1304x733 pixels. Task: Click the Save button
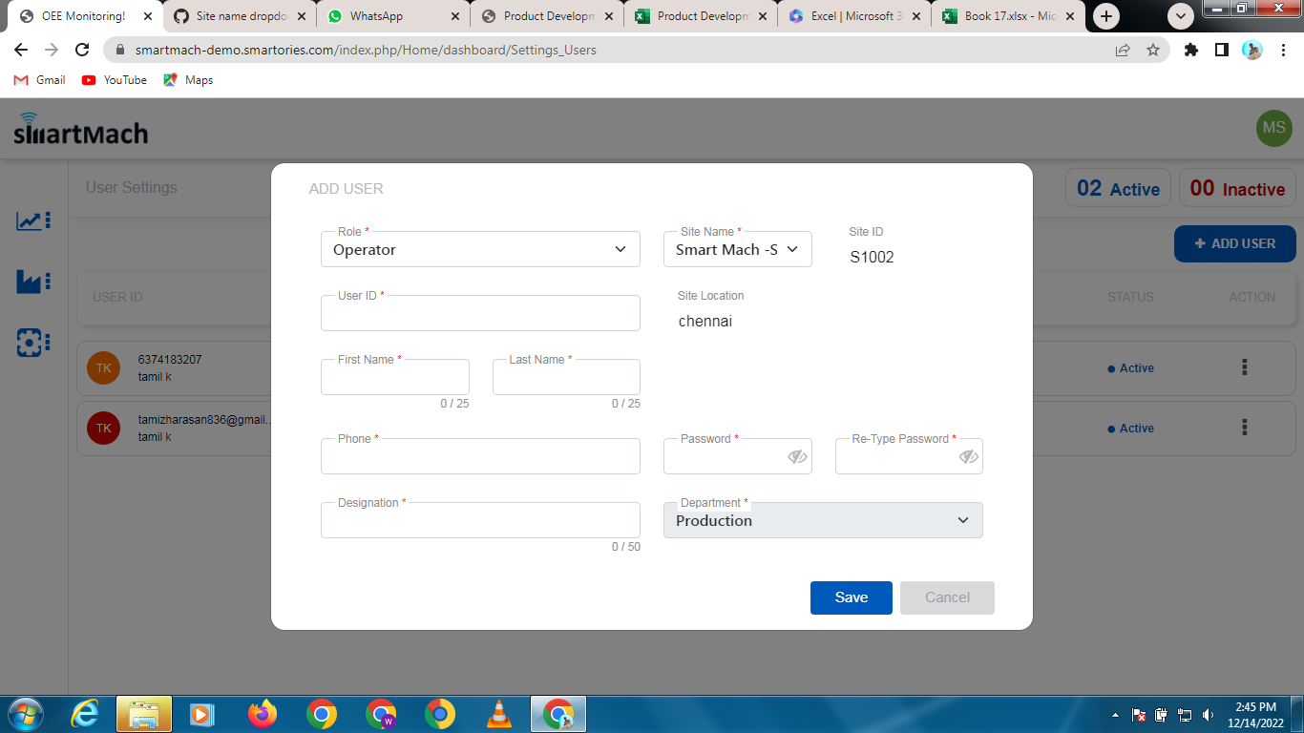[x=851, y=597]
